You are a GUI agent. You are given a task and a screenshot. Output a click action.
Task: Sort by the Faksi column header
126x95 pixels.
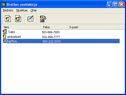[x=54, y=27]
